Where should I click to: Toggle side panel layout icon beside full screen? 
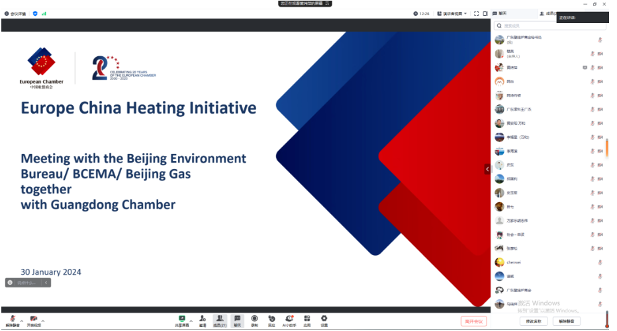[x=485, y=14]
